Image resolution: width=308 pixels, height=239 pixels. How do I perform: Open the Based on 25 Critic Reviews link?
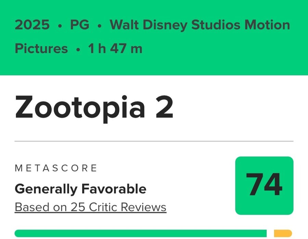click(x=90, y=207)
